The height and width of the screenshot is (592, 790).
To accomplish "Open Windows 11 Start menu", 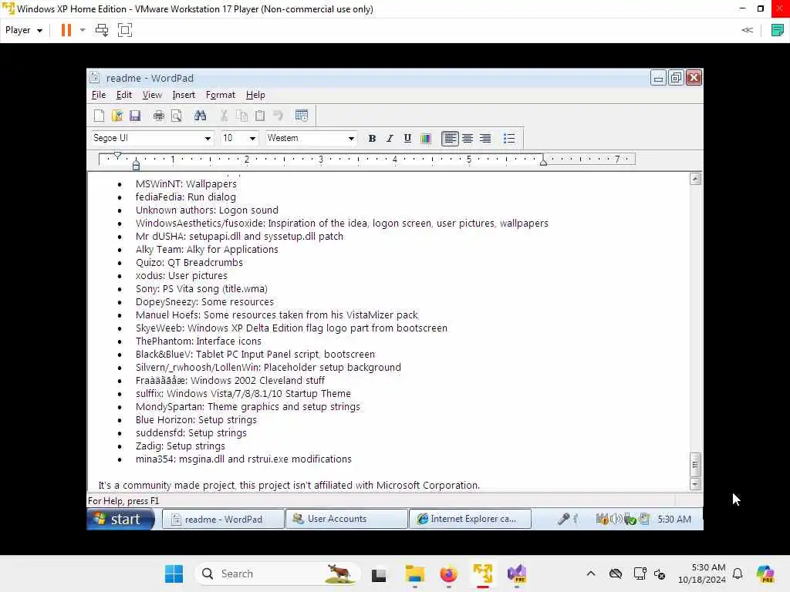I will tap(174, 573).
